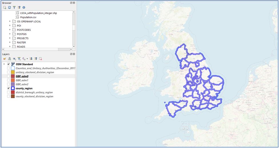The image size is (279, 148).
Task: Click the OSM Standard raster layer icon
Action: coord(13,64)
